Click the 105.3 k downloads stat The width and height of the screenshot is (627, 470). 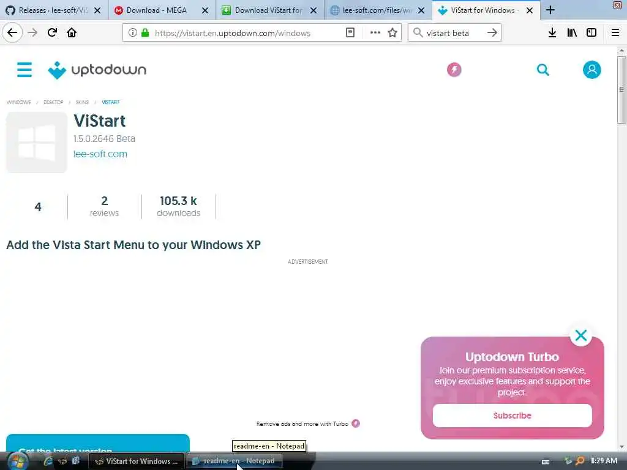tap(178, 206)
